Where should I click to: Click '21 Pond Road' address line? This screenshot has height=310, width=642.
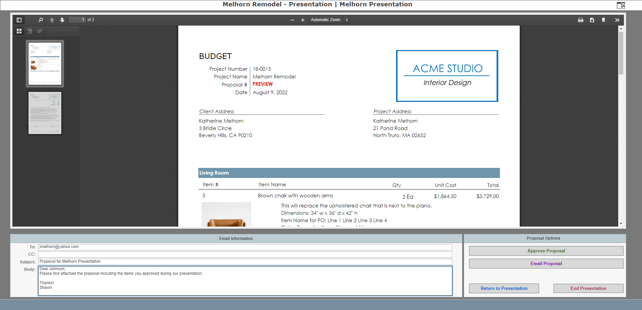click(390, 128)
